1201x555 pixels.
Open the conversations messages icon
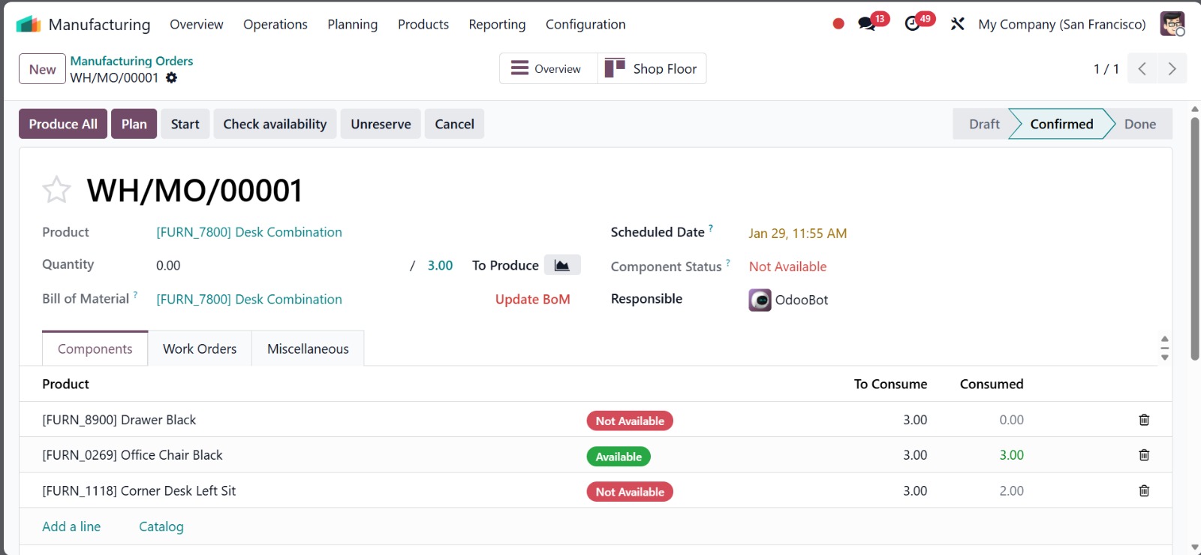point(867,24)
